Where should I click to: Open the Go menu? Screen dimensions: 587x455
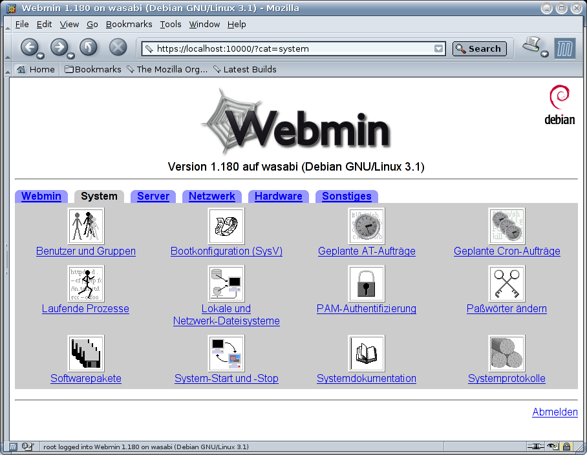point(92,25)
